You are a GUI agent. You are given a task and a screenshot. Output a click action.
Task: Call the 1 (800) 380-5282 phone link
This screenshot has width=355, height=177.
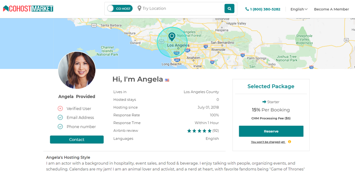point(263,9)
